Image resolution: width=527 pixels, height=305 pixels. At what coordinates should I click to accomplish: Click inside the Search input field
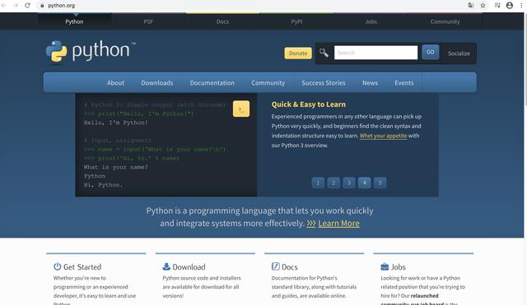375,53
